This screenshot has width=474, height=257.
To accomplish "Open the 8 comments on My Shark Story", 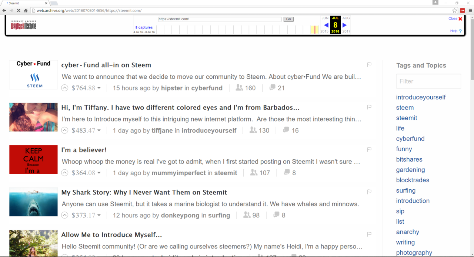I will point(280,215).
